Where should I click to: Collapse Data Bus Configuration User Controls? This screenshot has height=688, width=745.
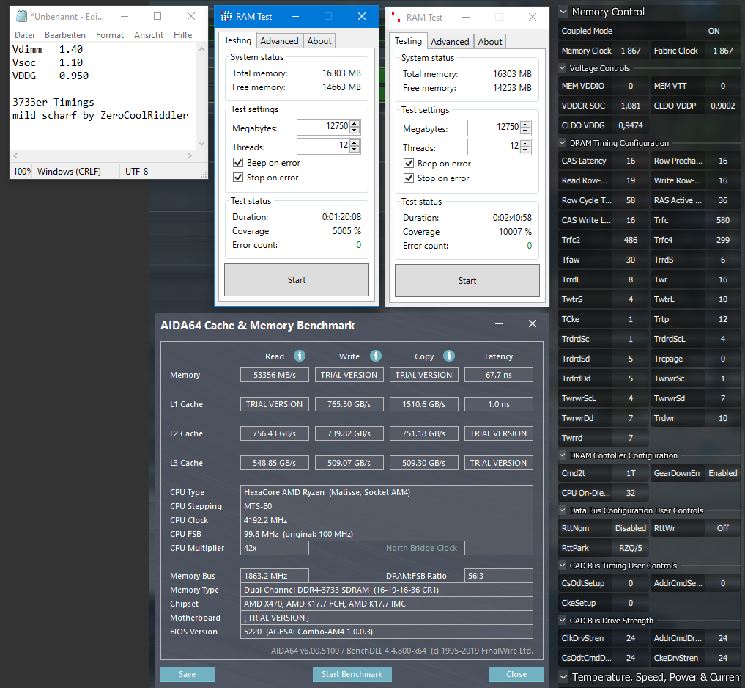[x=563, y=510]
